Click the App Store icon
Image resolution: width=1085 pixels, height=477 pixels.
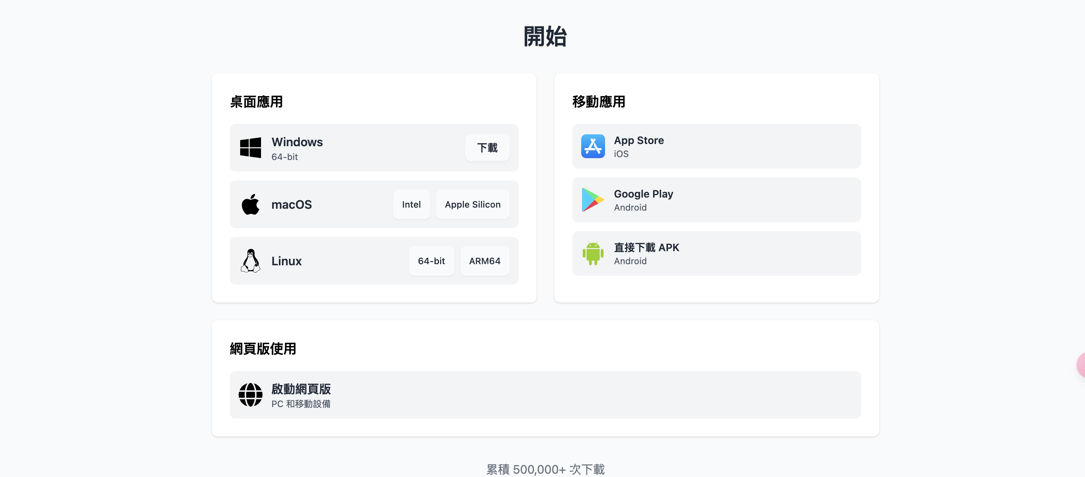(x=593, y=146)
